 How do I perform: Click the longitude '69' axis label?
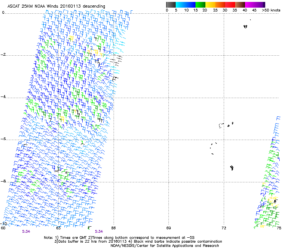tap(168, 228)
